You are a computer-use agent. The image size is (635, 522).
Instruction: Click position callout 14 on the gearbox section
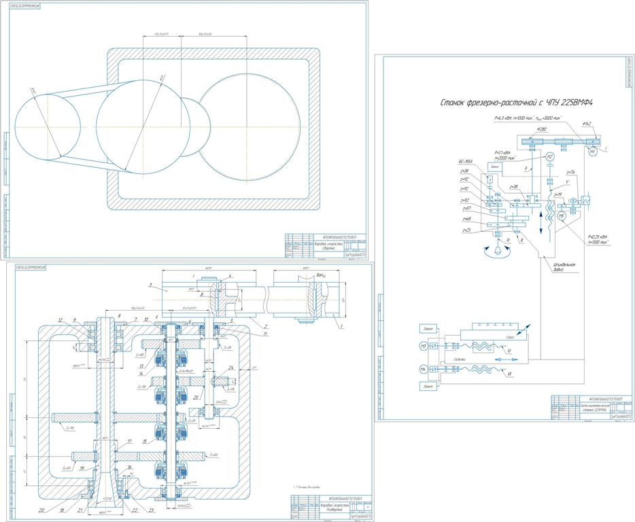coord(141,374)
